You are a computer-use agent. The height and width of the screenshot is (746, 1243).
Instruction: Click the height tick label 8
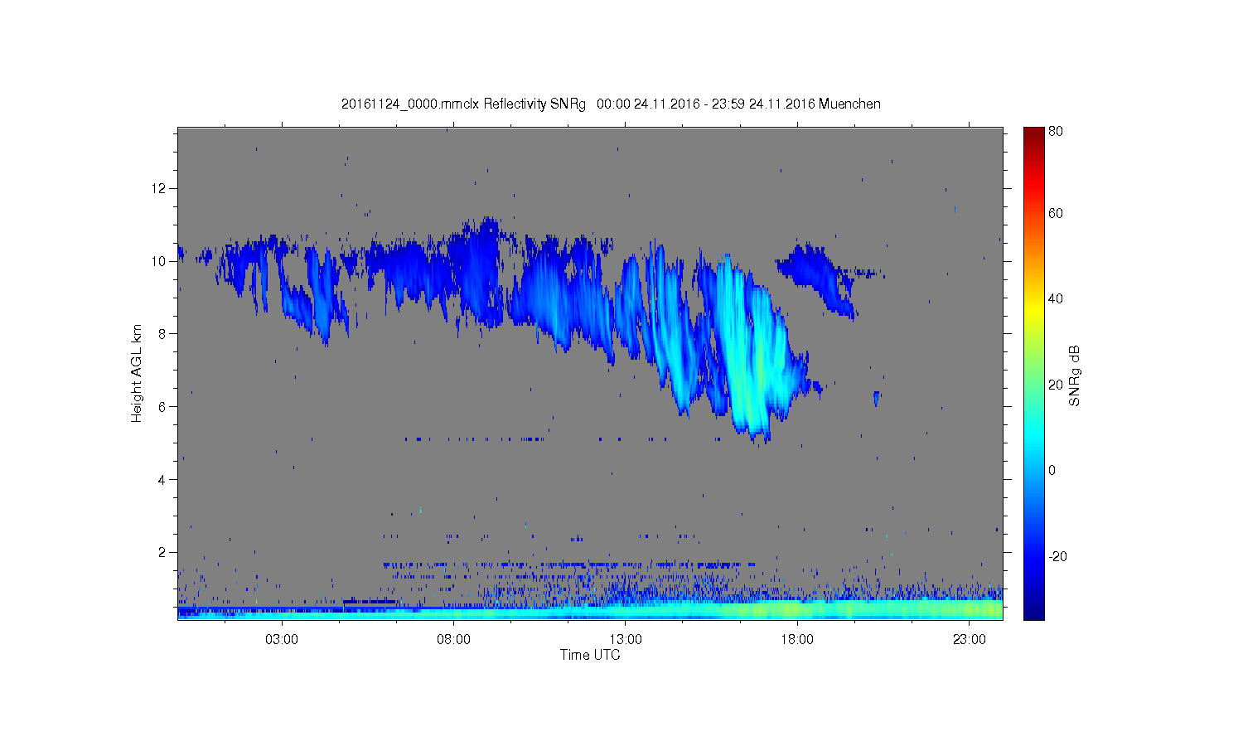click(x=162, y=334)
